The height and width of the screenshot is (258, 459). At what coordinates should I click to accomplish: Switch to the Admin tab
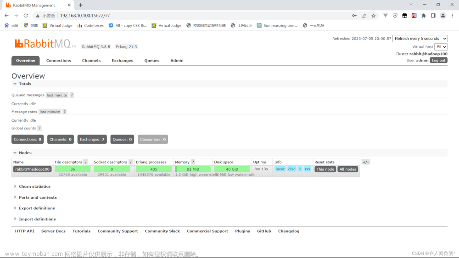point(177,61)
